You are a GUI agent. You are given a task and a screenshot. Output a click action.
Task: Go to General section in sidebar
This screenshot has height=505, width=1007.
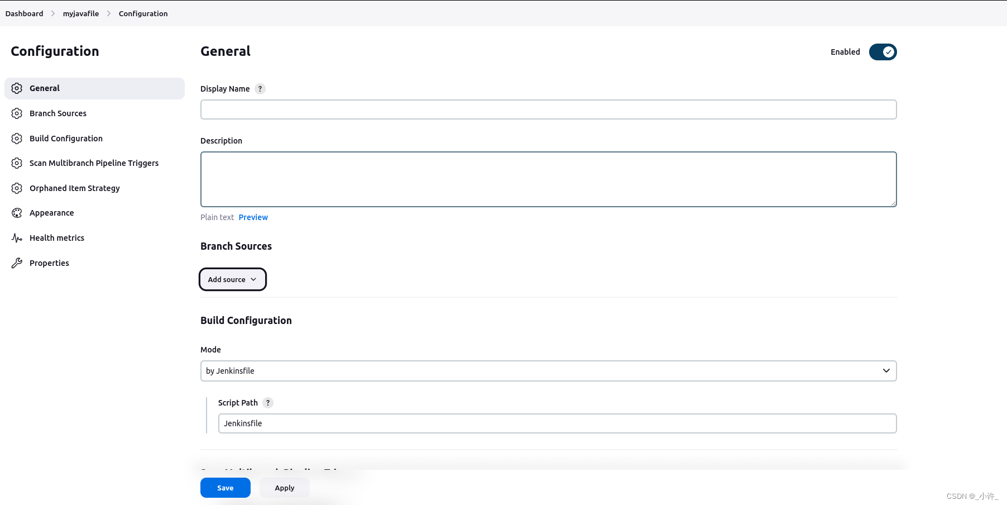pos(94,88)
